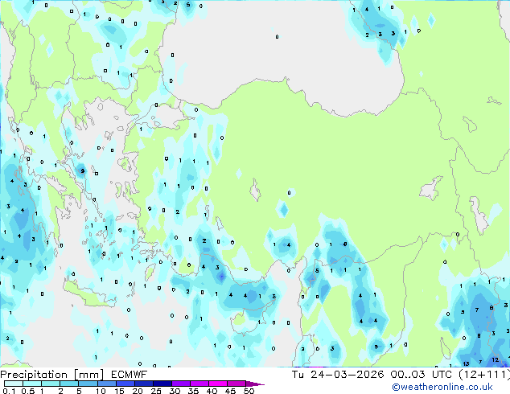
Task: Click the '30' legend label
Action: (175, 391)
